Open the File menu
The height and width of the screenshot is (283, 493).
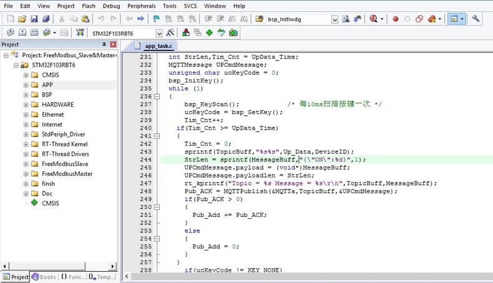(8, 6)
